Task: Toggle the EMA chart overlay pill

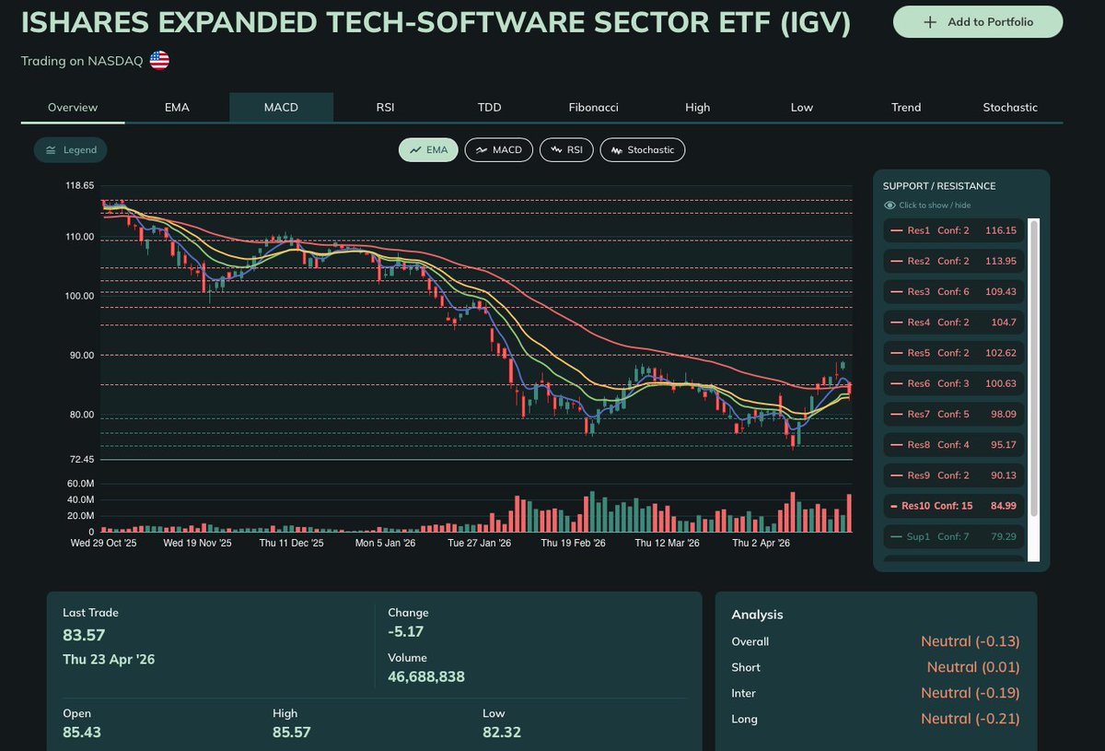Action: (428, 149)
